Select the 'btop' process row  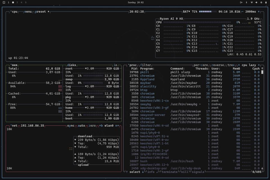[194, 90]
